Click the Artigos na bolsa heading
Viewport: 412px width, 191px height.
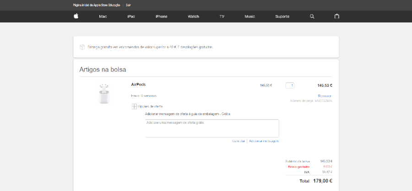[x=103, y=70]
